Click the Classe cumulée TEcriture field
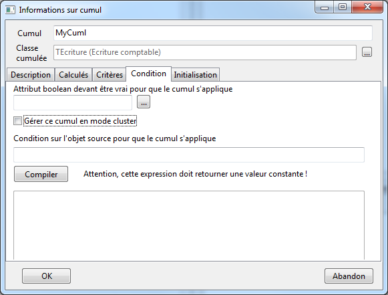 point(205,52)
